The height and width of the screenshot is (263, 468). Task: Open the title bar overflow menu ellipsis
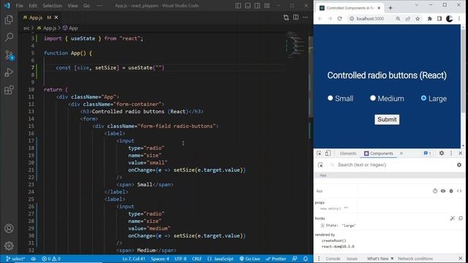point(99,6)
